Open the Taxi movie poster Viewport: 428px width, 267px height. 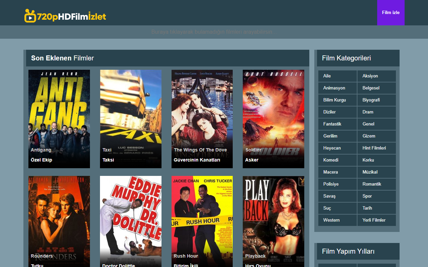coord(131,119)
